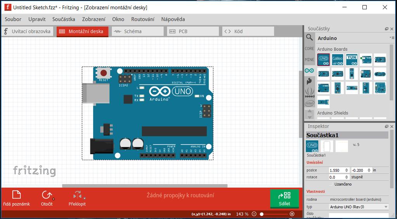The height and width of the screenshot is (219, 397).
Task: Pick the Galileo board part
Action: (x=338, y=60)
